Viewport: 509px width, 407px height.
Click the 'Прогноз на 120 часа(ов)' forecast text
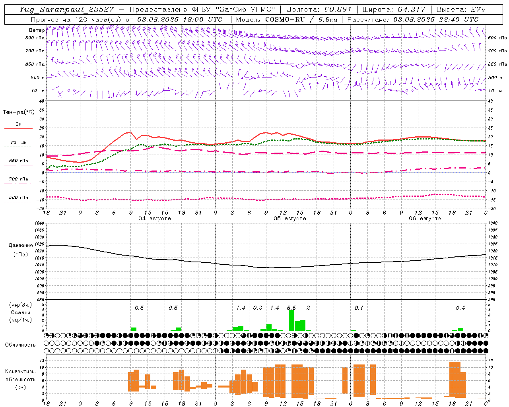(76, 19)
